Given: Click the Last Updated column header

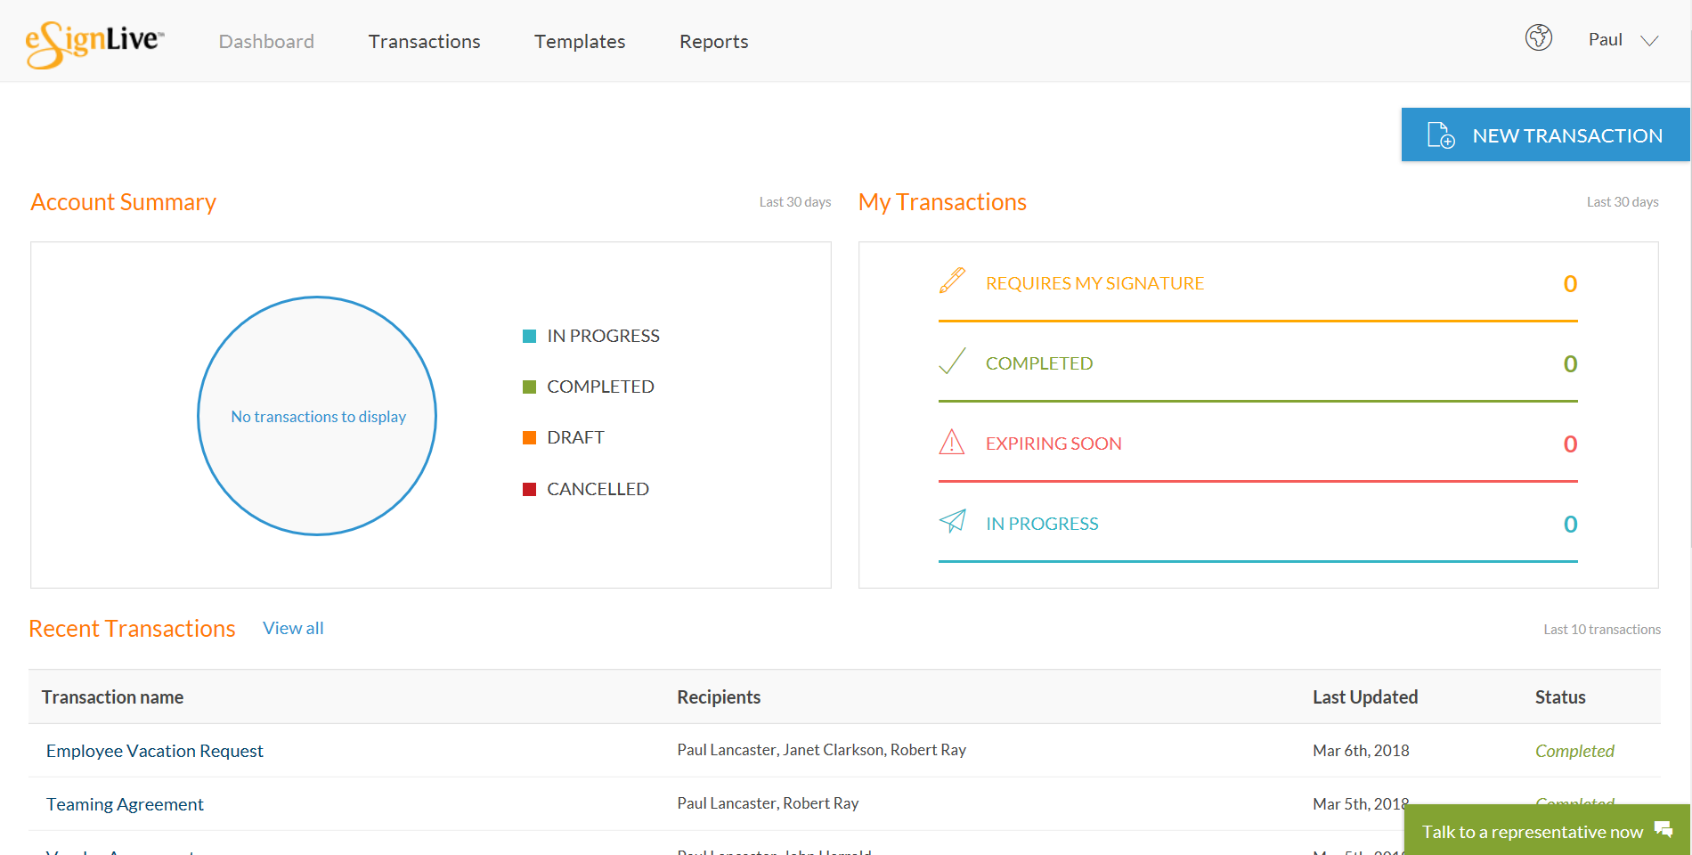Looking at the screenshot, I should (x=1365, y=697).
